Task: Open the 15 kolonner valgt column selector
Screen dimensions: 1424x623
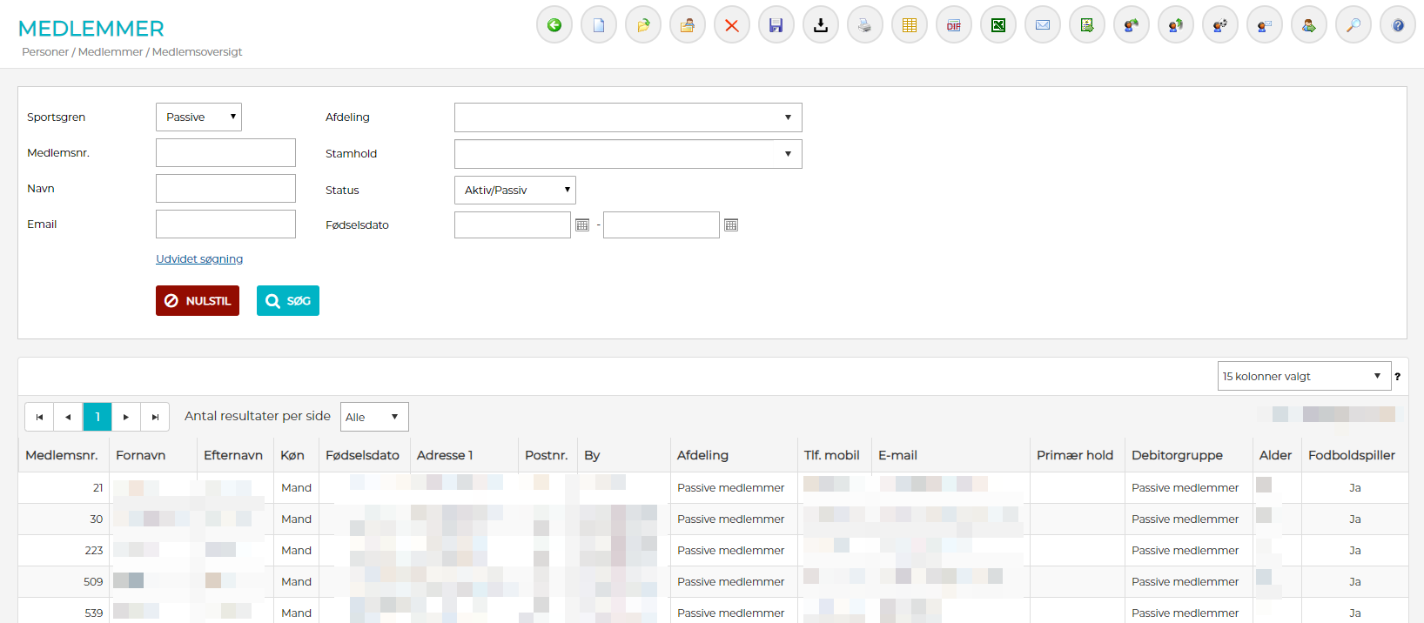Action: [x=1303, y=377]
